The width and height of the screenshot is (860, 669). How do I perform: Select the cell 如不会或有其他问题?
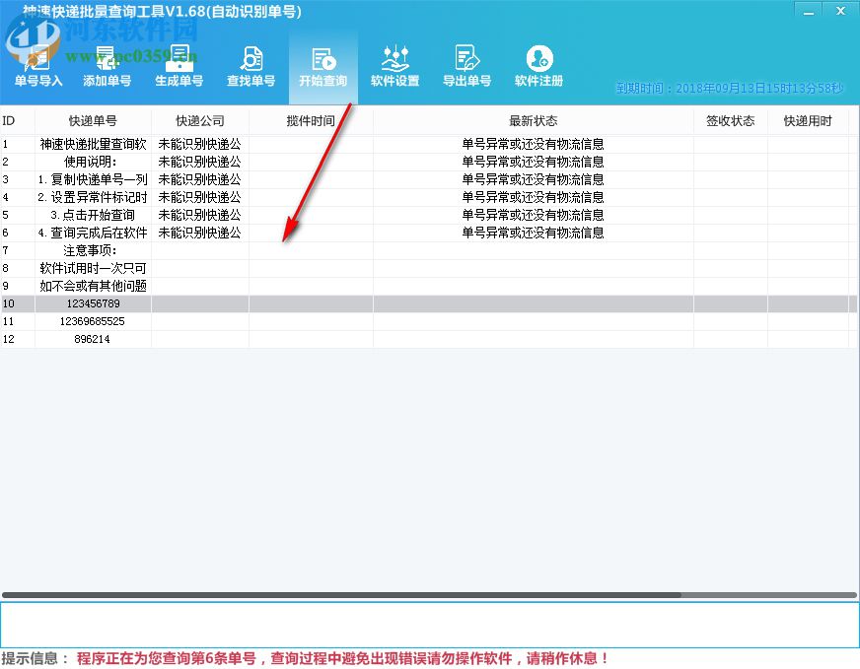click(x=93, y=286)
